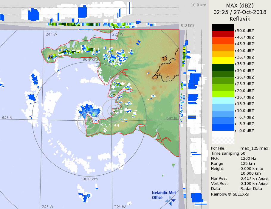Image resolution: width=271 pixels, height=209 pixels.
Task: Select the dark red 46.7 dBZ swatch
Action: tap(223, 34)
